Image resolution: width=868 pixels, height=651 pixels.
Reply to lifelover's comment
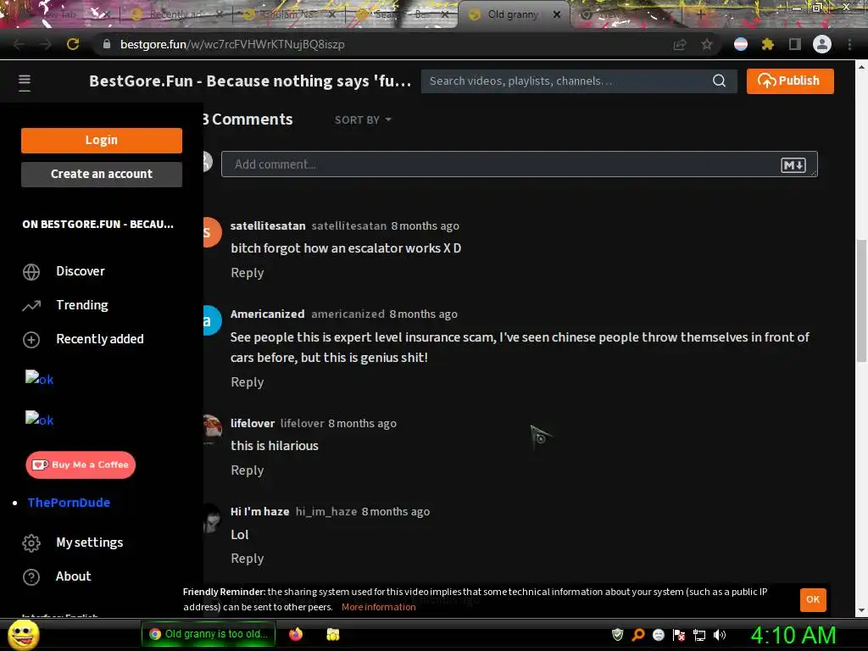[x=247, y=470]
